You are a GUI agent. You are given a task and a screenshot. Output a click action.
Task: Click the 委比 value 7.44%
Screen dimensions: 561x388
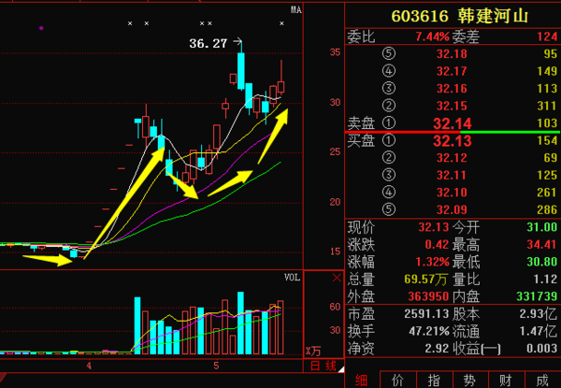coord(432,36)
